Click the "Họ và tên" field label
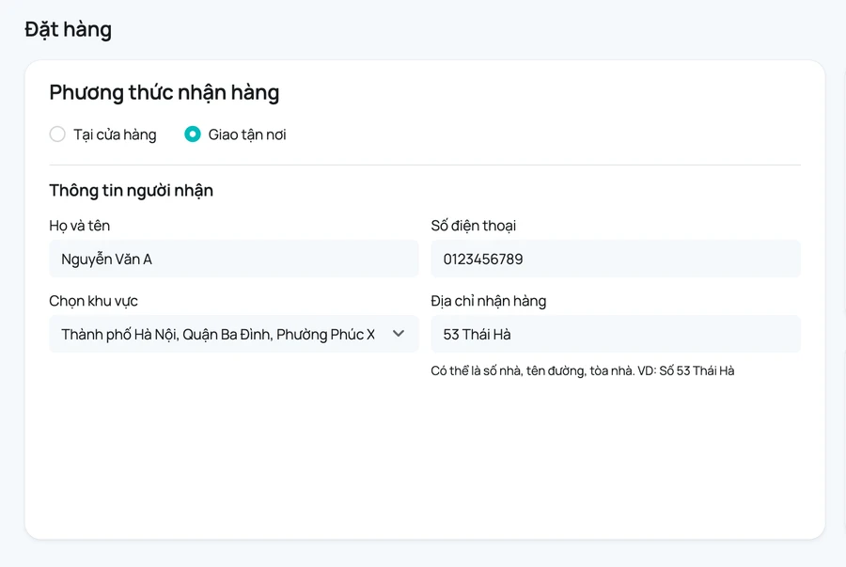 (x=79, y=226)
